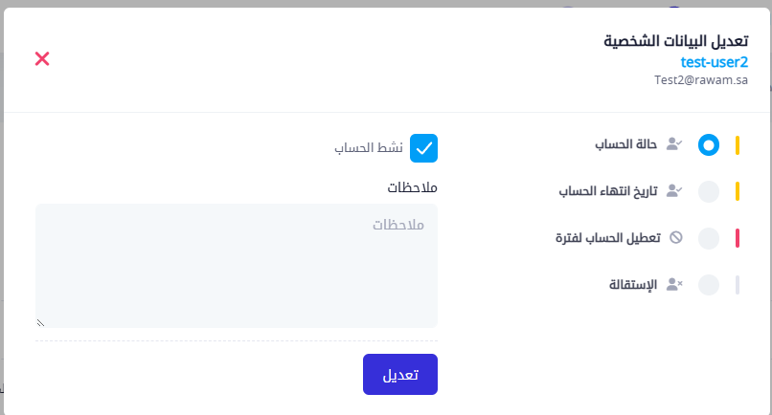Select the حالة الحساب radio button
The height and width of the screenshot is (415, 772).
pyautogui.click(x=709, y=145)
